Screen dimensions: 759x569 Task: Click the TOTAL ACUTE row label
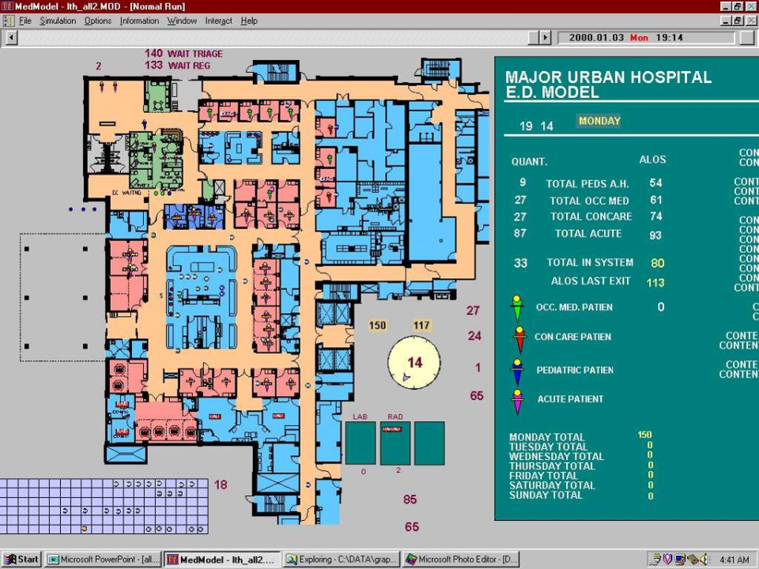(x=588, y=233)
